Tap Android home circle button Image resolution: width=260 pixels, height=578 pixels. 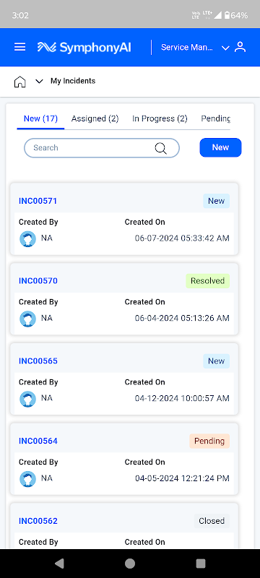tap(130, 563)
